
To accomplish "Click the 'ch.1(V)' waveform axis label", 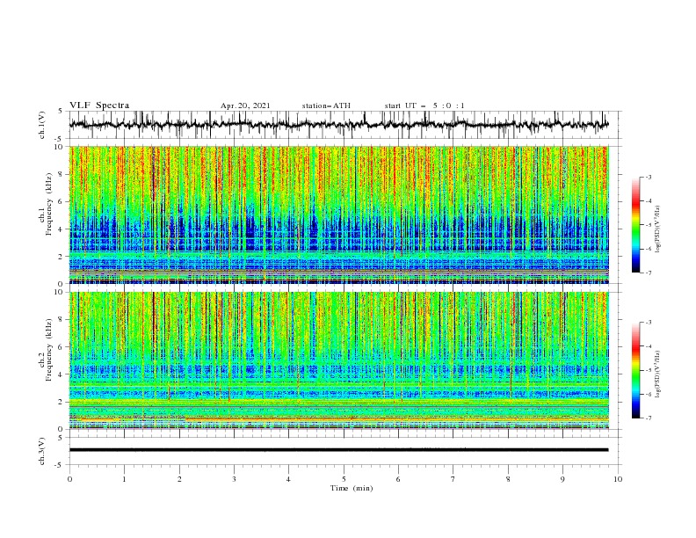I will [x=42, y=125].
